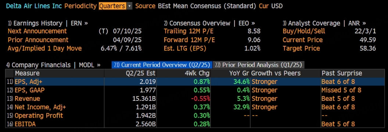This screenshot has width=388, height=132.
Task: Open Company Financials MODL link
Action: [x=53, y=65]
